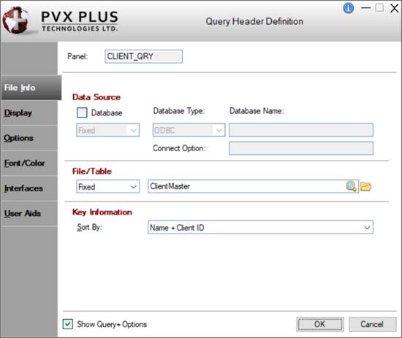The width and height of the screenshot is (402, 338).
Task: Open the yellow folder browse icon
Action: tap(365, 186)
